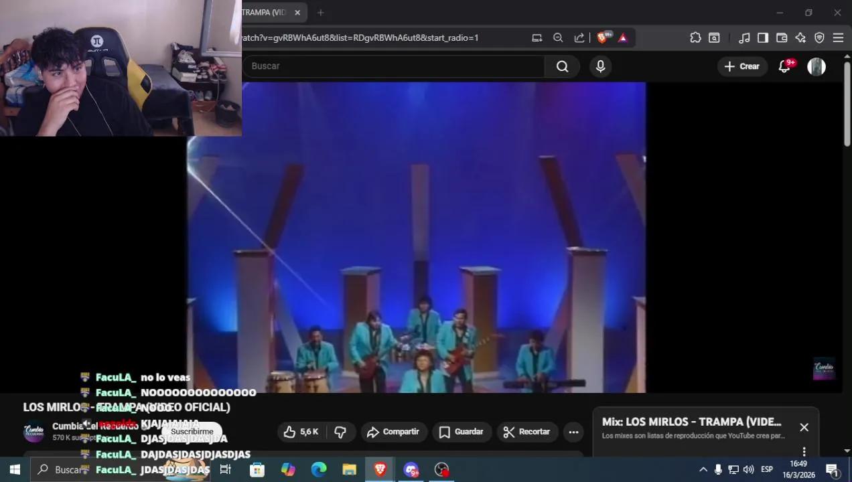This screenshot has height=482, width=852.
Task: Click the Compartir share button
Action: 393,432
